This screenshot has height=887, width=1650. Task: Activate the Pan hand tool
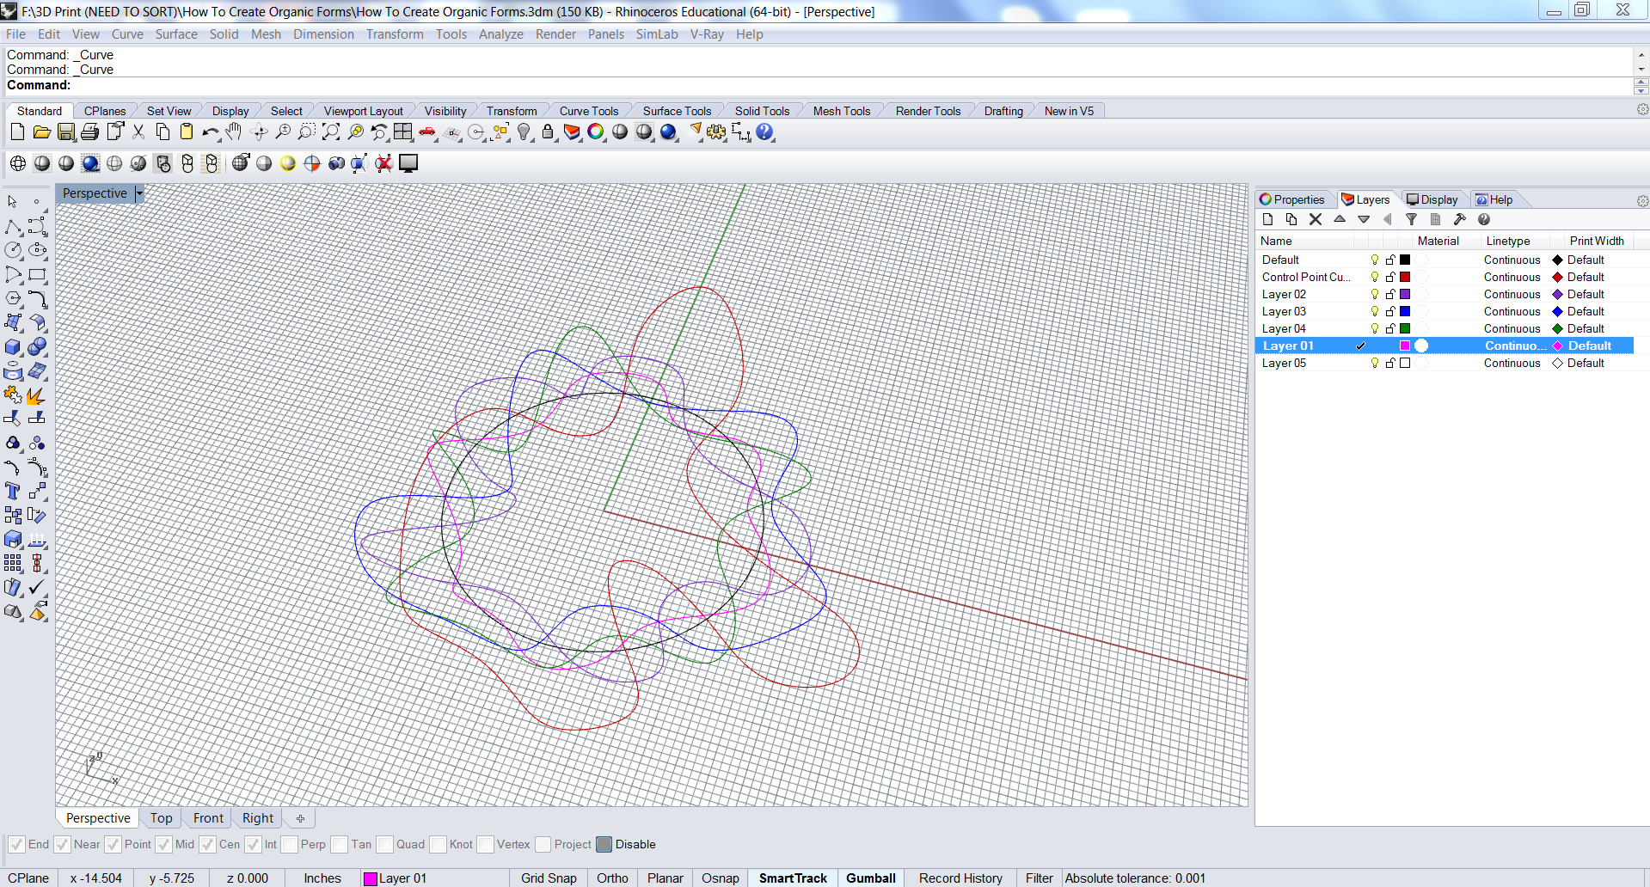click(x=234, y=132)
